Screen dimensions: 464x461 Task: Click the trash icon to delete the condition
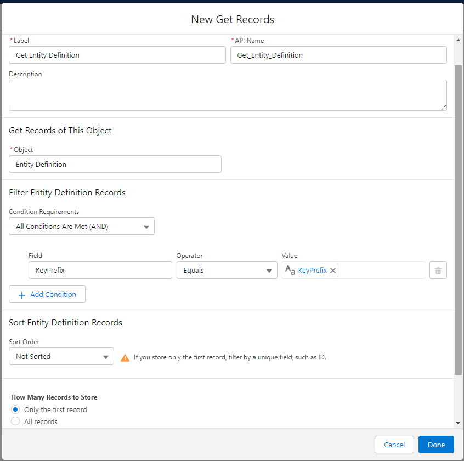pyautogui.click(x=438, y=270)
